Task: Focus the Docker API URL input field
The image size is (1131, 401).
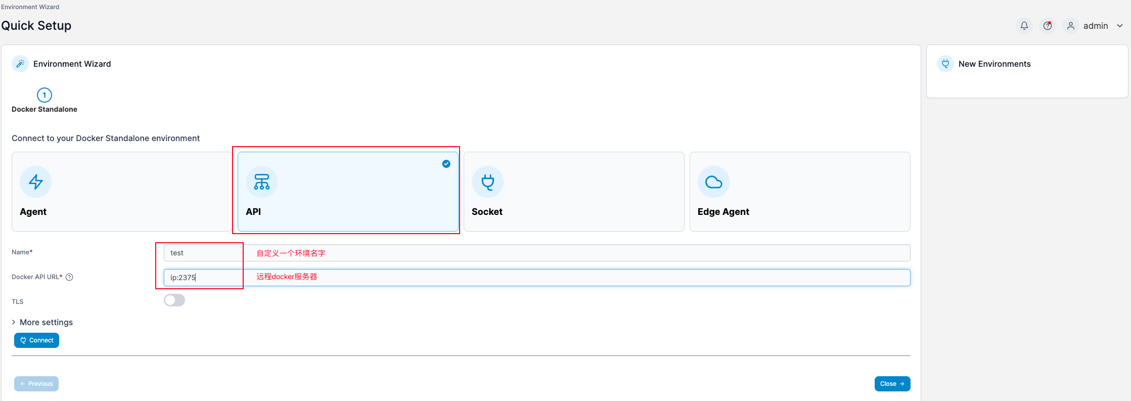Action: (537, 278)
